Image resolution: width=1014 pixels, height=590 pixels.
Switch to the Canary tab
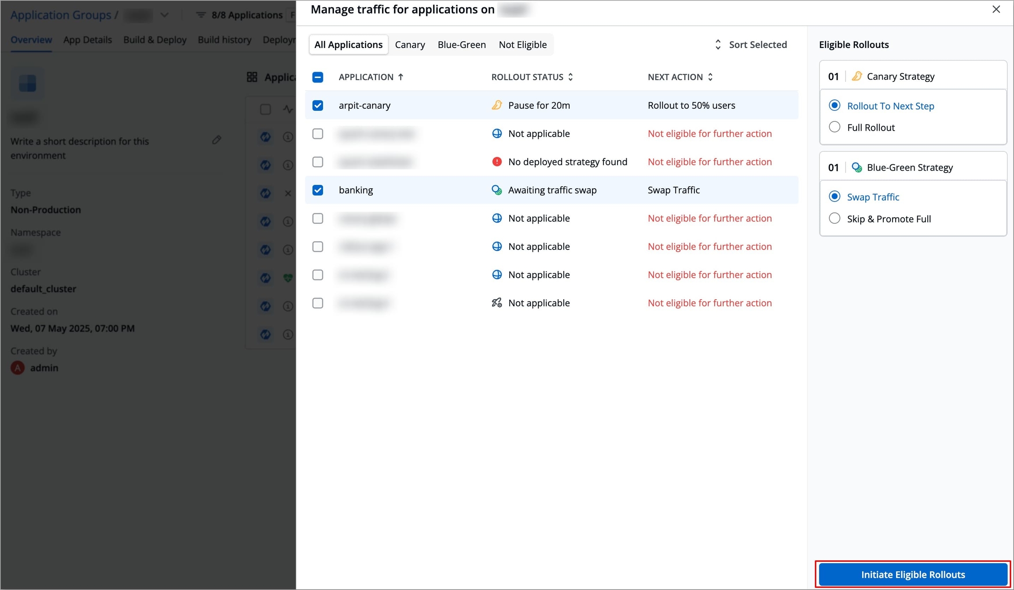click(x=410, y=44)
